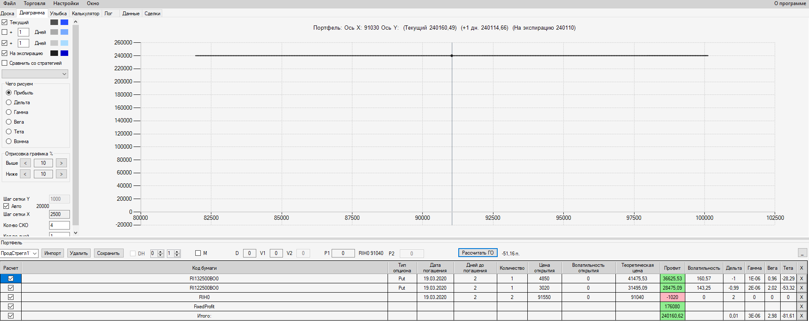Click the dark blue На экспирацию swatch
This screenshot has height=321, width=809.
[64, 53]
